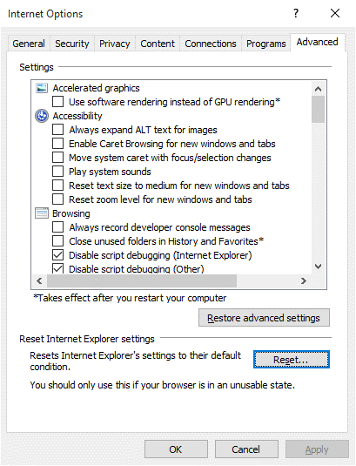The image size is (356, 466).
Task: Click the settings list scroll down arrow
Action: 318,267
